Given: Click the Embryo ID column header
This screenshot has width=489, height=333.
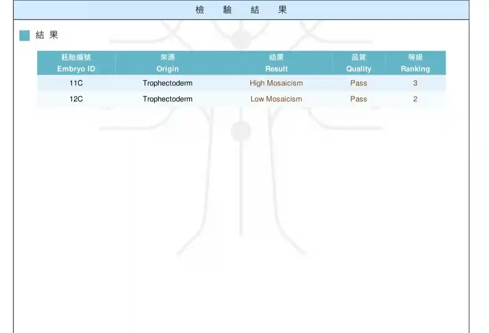Looking at the screenshot, I should pyautogui.click(x=76, y=69).
